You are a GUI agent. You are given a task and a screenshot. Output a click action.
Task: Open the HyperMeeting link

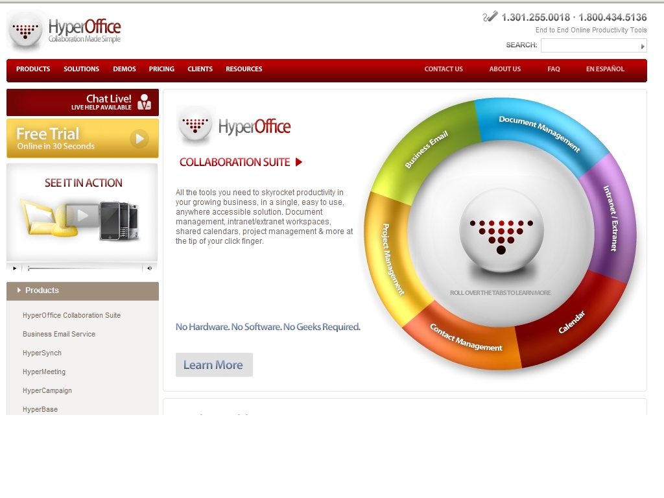coord(44,372)
